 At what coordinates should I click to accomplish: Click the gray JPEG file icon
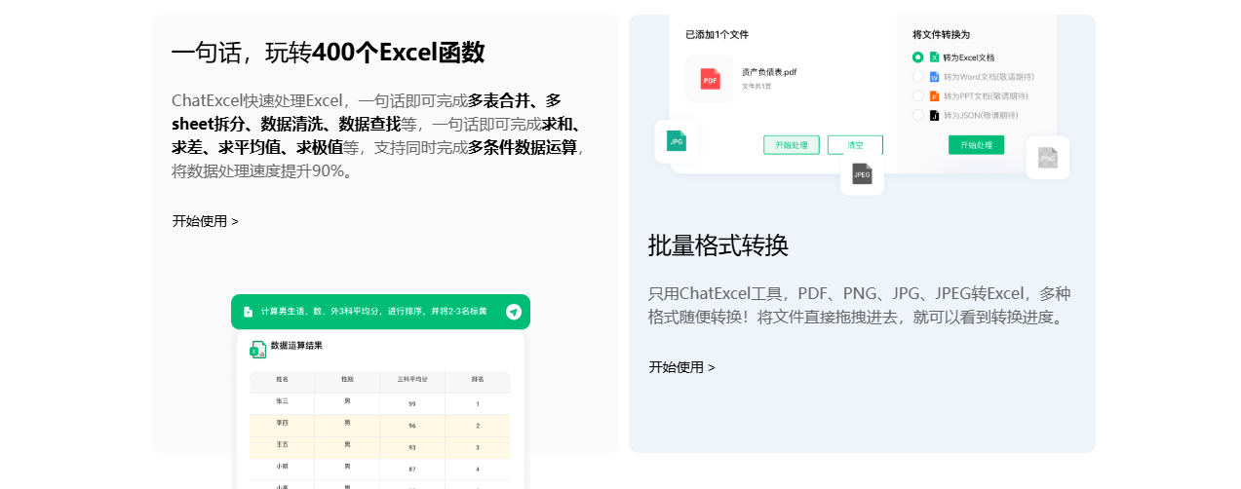(862, 174)
